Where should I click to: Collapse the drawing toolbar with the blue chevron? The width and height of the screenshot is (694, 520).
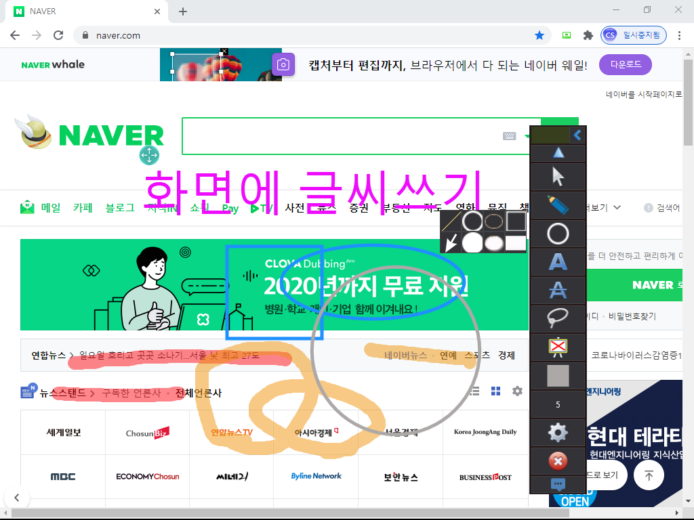coord(577,135)
